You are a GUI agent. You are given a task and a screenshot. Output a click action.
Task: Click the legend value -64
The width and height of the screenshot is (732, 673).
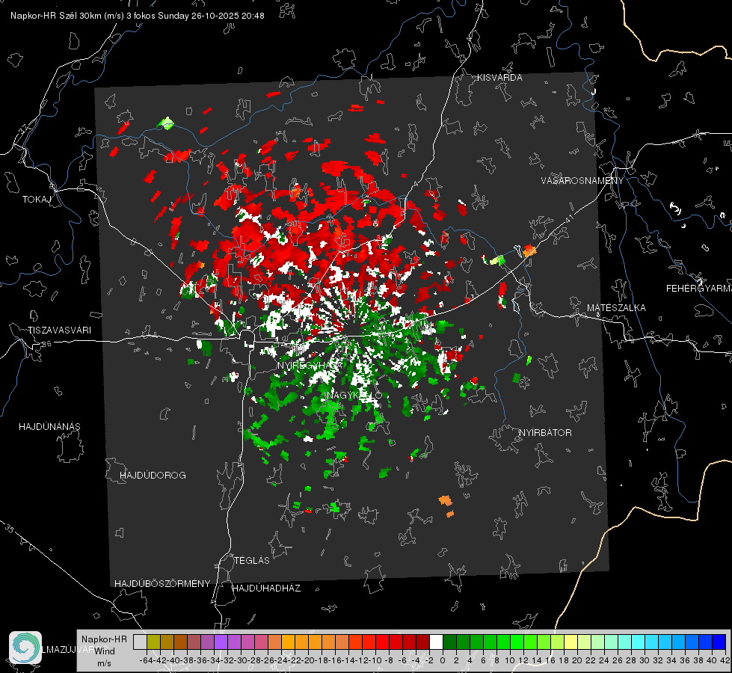click(x=146, y=660)
